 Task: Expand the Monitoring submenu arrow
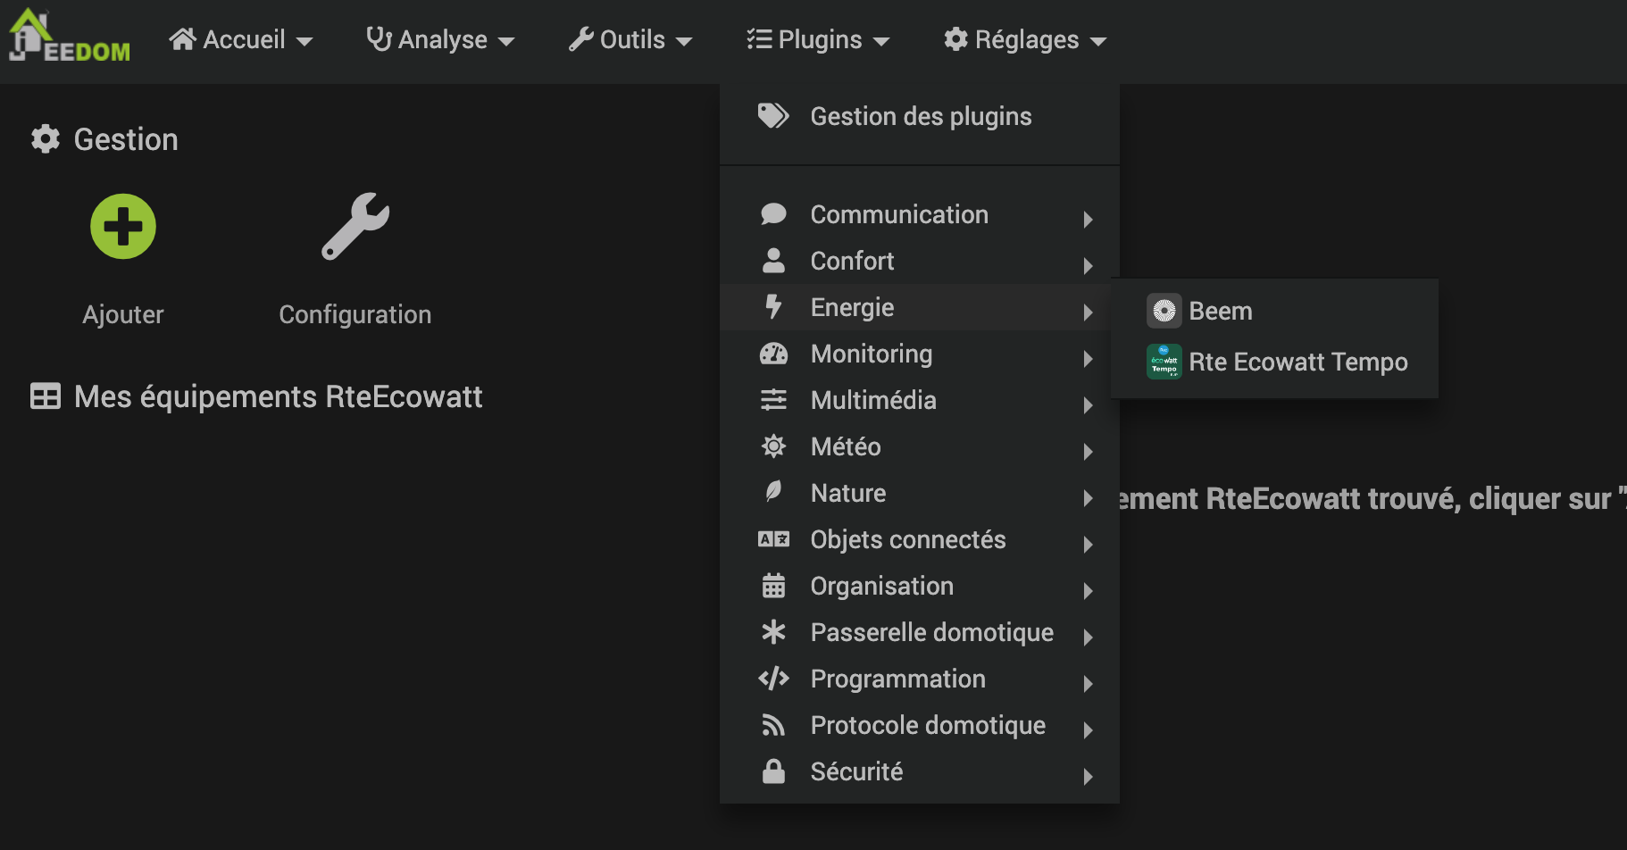tap(1088, 358)
